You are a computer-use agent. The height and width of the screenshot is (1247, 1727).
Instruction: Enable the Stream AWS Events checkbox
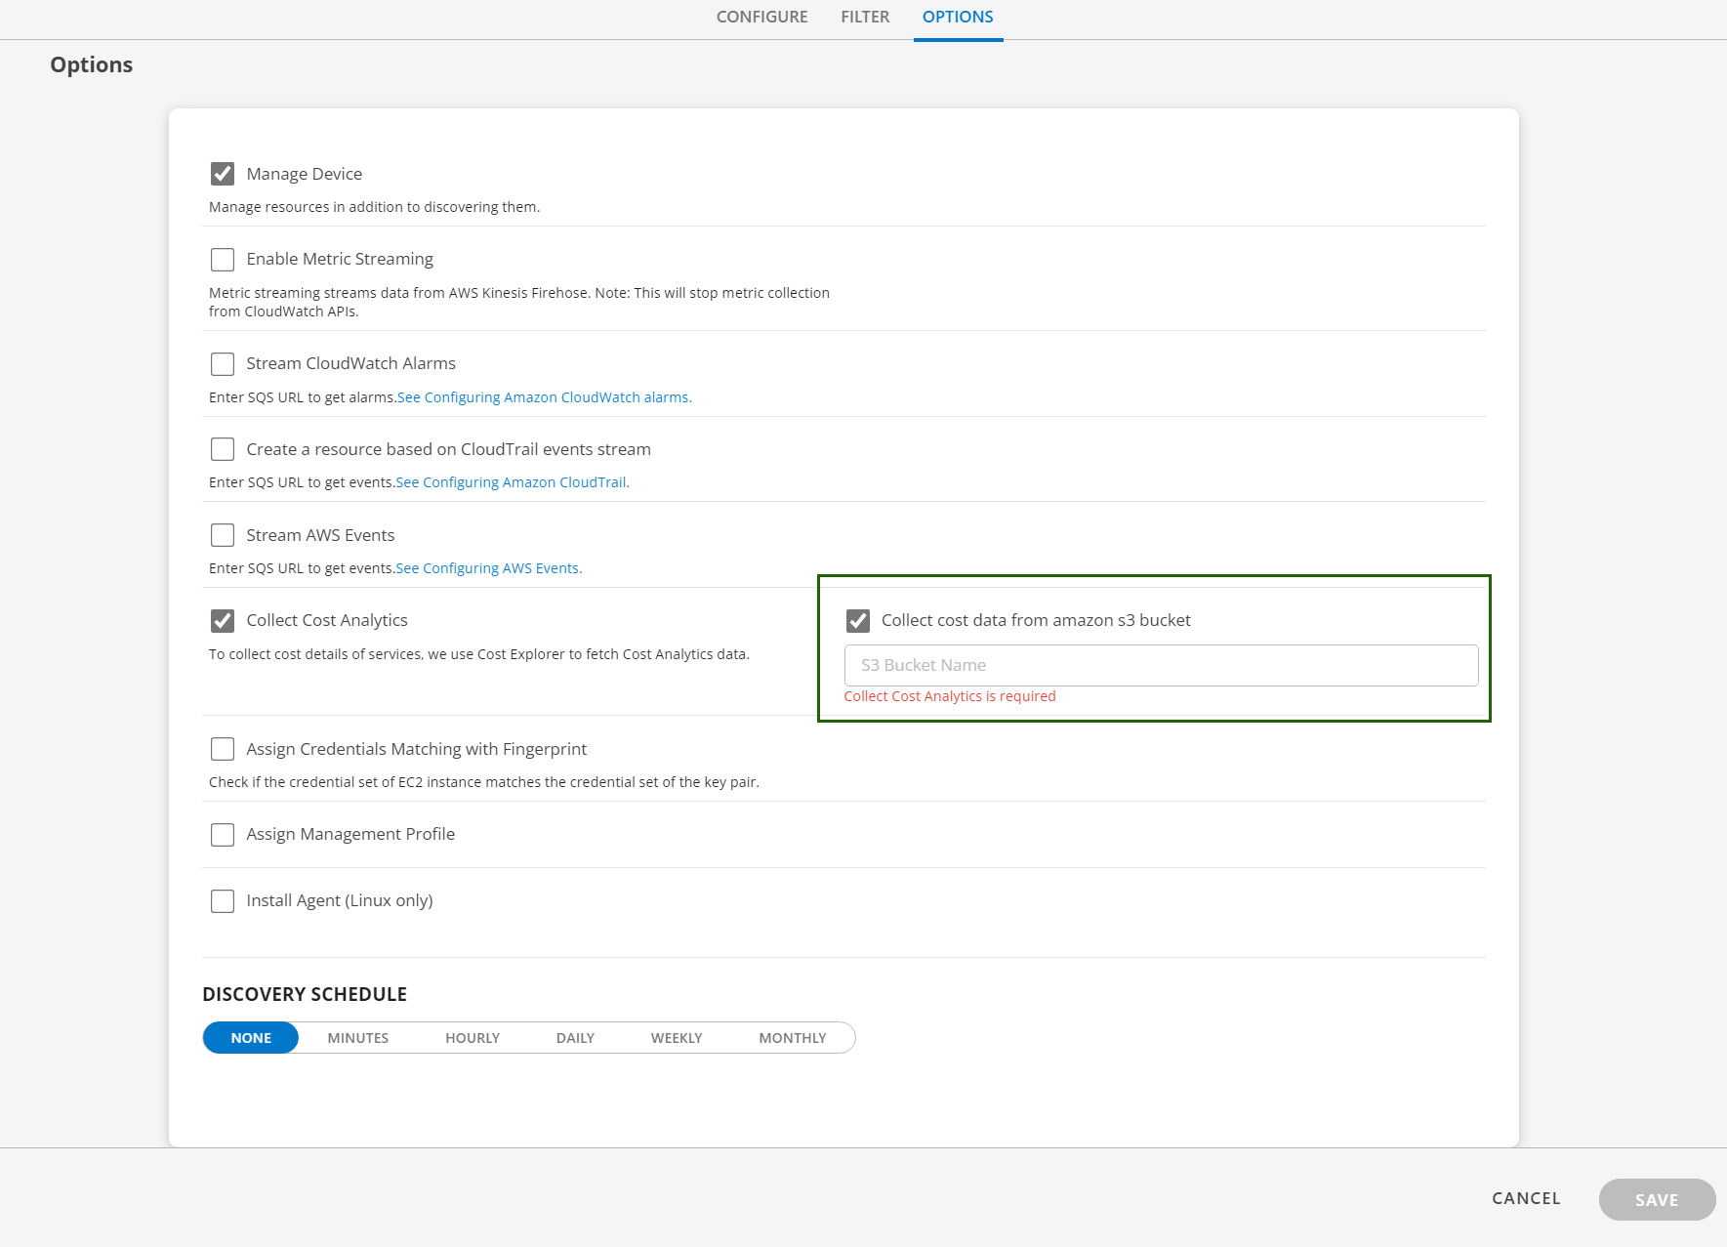(223, 535)
